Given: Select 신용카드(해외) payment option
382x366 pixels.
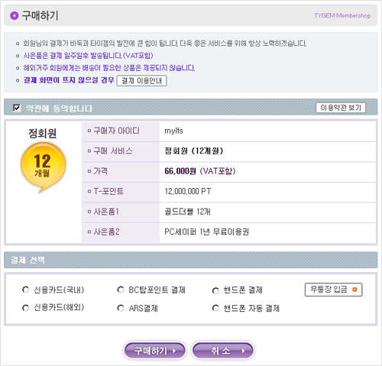Looking at the screenshot, I should (x=25, y=308).
